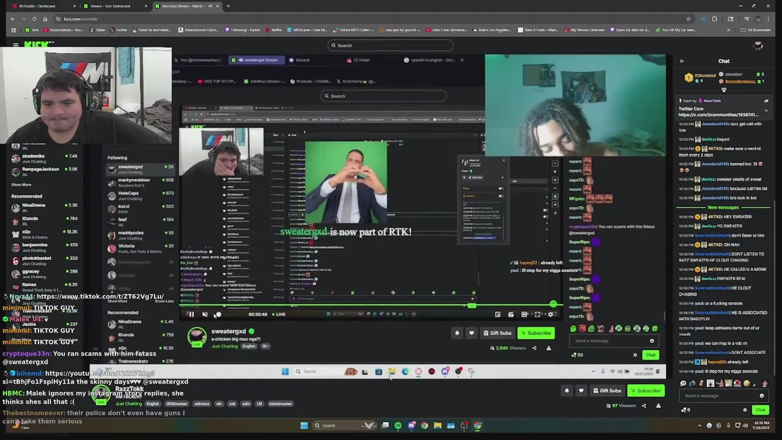
Task: Toggle outer RazzTokk notification bell
Action: click(x=566, y=391)
